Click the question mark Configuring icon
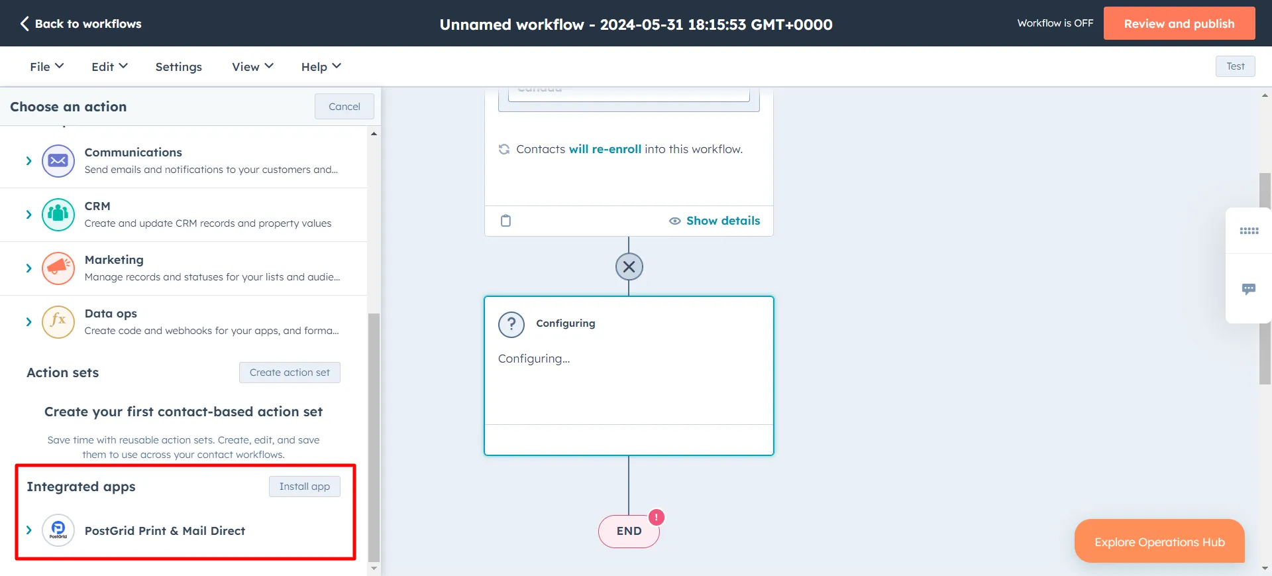 [511, 324]
